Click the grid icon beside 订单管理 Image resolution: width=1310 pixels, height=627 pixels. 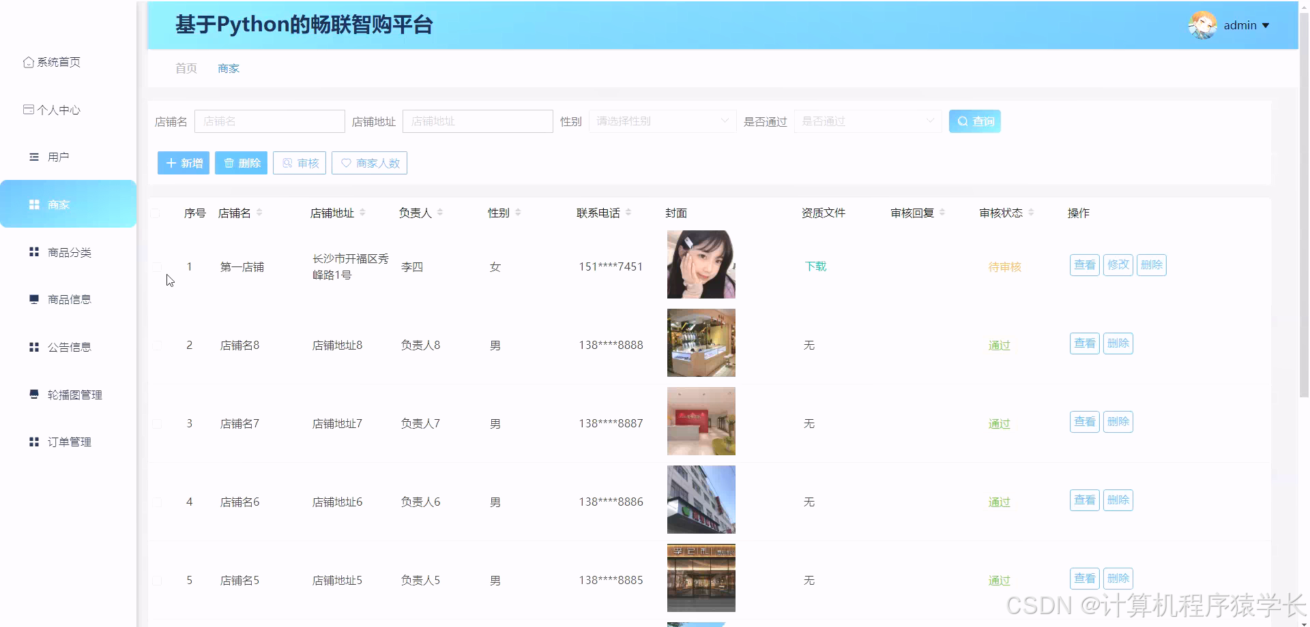coord(34,442)
